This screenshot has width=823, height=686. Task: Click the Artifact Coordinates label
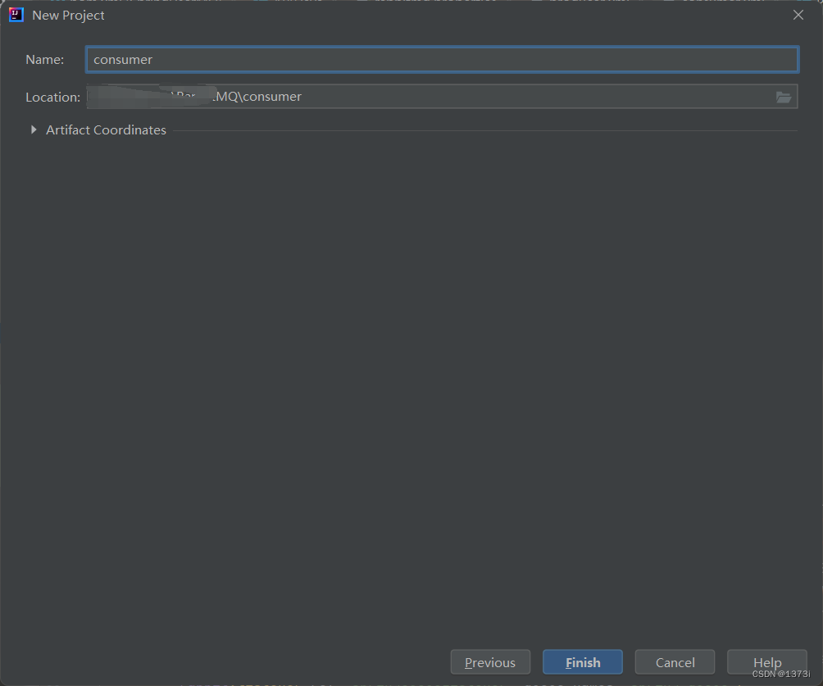point(106,130)
